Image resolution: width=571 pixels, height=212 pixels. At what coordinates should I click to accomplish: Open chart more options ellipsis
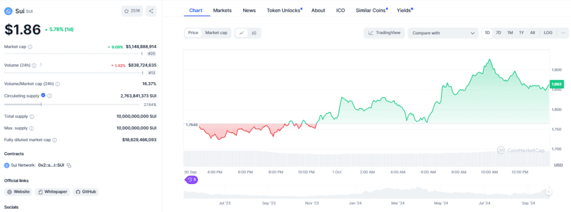click(563, 33)
